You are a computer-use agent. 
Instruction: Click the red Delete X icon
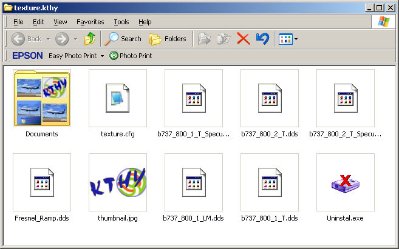tap(244, 39)
